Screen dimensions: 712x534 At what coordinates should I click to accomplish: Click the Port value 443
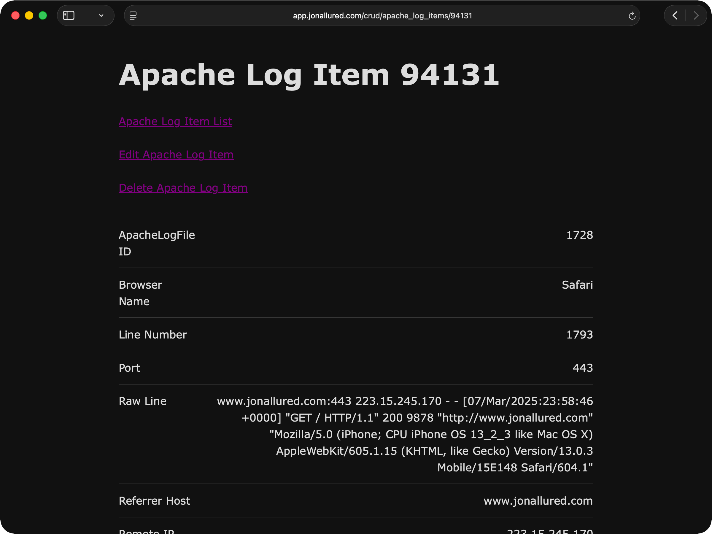(x=582, y=368)
